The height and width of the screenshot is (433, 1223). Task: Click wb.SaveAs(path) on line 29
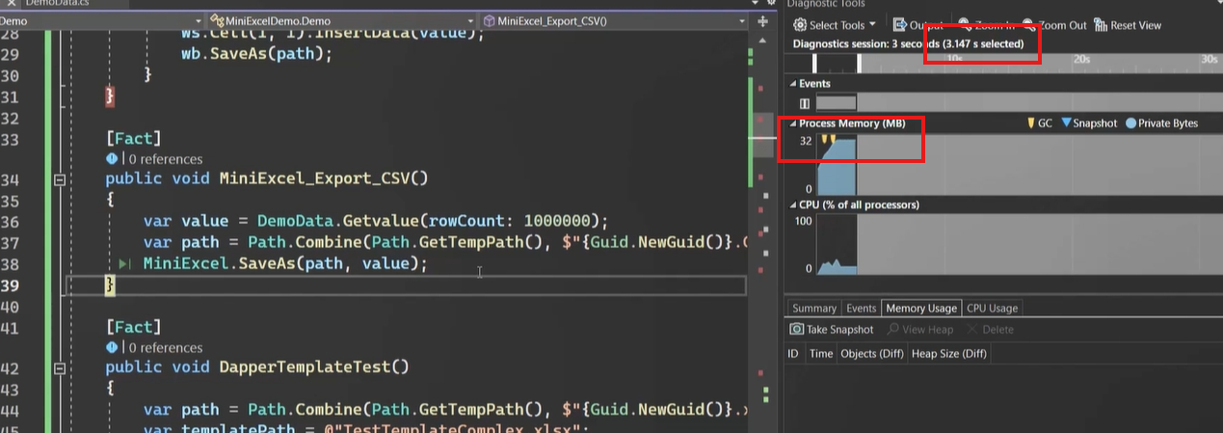252,54
